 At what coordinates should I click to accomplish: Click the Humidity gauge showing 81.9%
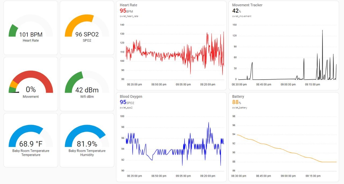coord(87,140)
